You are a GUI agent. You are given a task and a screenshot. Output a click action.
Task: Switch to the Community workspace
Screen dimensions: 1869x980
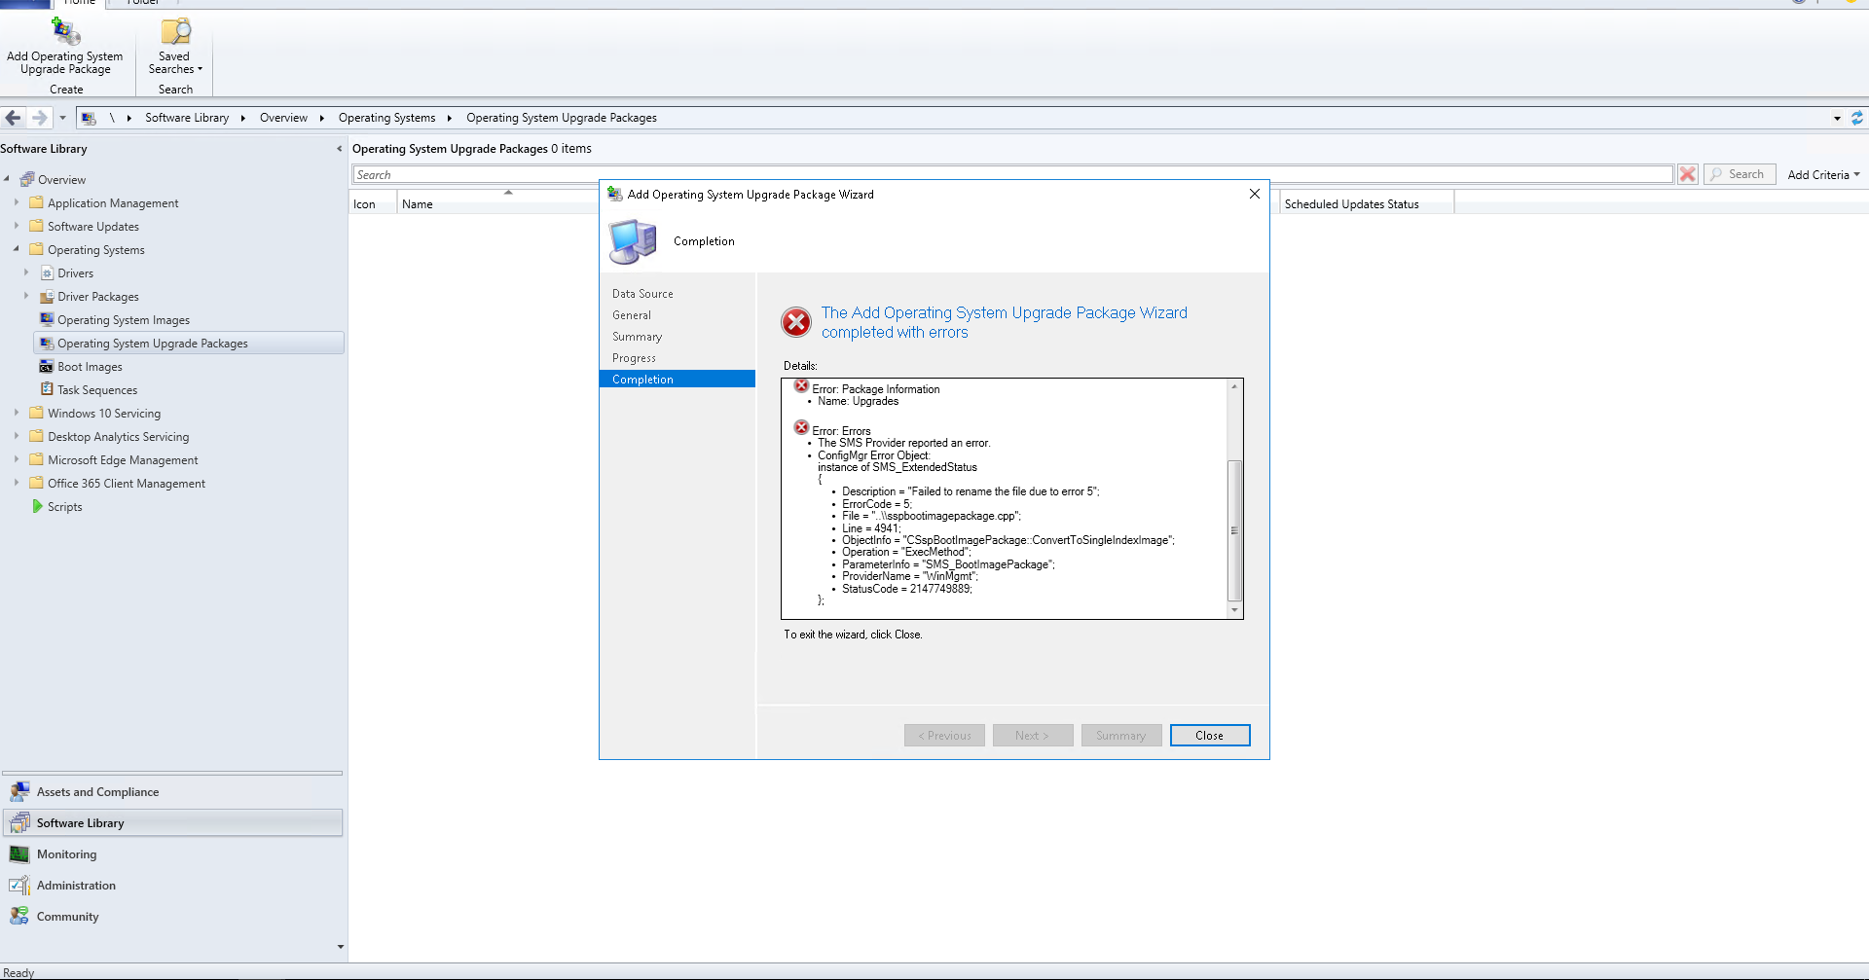pyautogui.click(x=67, y=916)
